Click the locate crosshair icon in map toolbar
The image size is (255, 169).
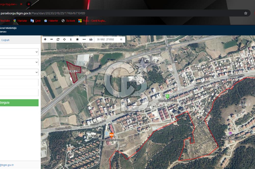click(64, 39)
